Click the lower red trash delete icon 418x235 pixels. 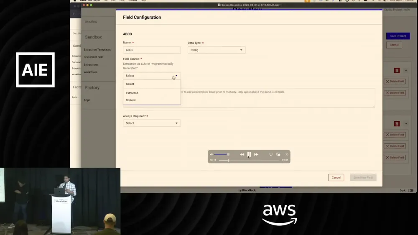(397, 124)
